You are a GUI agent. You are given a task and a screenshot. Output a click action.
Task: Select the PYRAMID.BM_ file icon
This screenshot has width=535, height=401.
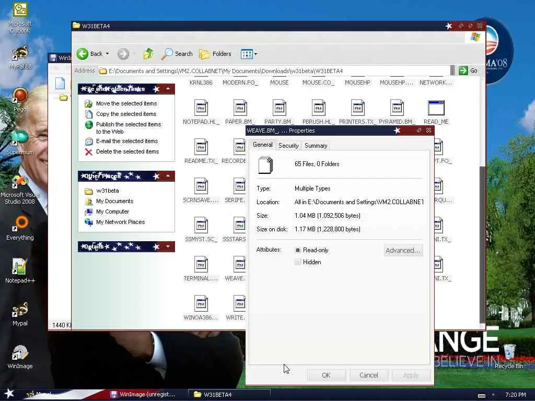click(x=397, y=108)
